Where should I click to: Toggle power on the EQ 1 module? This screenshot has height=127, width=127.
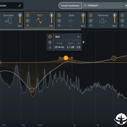(28, 15)
